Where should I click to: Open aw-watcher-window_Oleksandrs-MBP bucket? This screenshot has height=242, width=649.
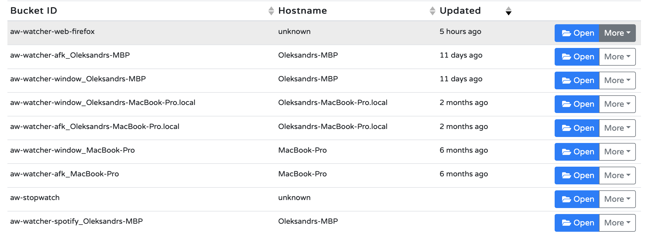pos(577,80)
